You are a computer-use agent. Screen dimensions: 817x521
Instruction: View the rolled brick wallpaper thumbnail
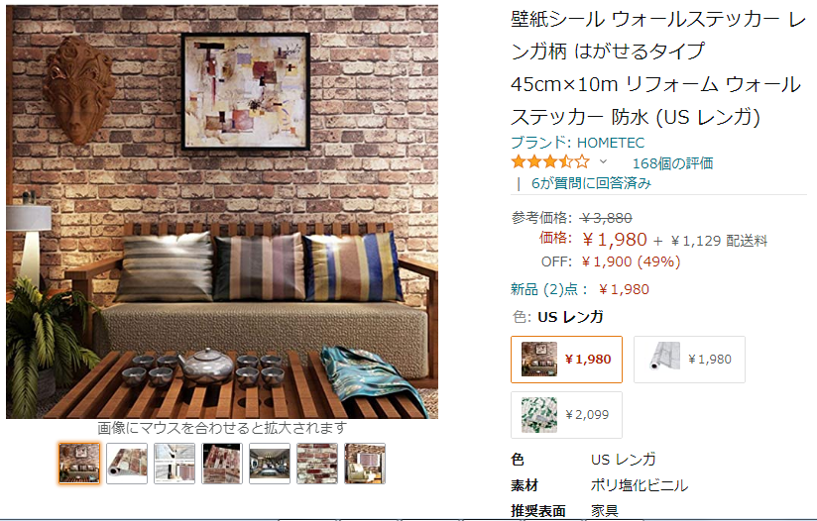pyautogui.click(x=127, y=464)
